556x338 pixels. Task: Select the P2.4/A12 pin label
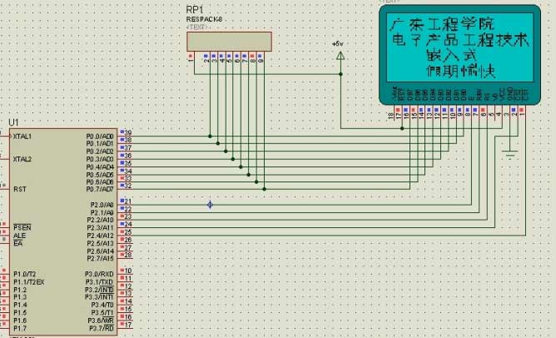coord(101,236)
